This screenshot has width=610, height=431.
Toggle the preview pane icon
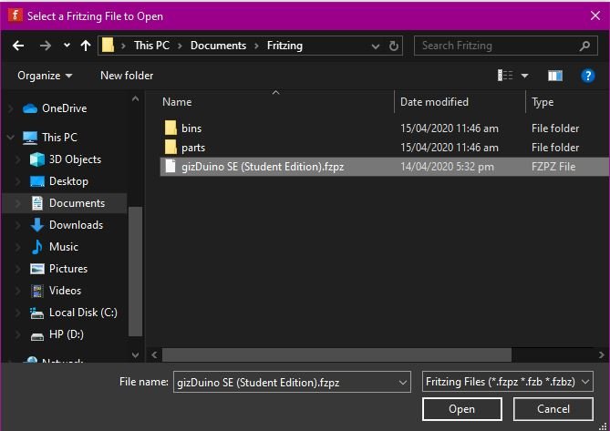pos(555,76)
